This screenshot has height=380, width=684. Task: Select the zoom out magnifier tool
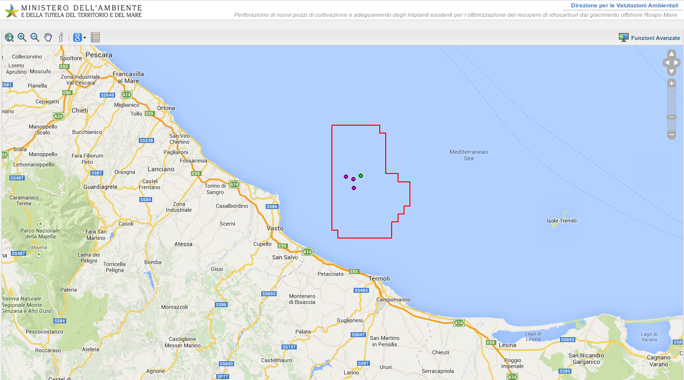[x=35, y=37]
